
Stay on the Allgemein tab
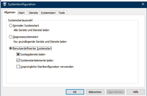(10, 13)
